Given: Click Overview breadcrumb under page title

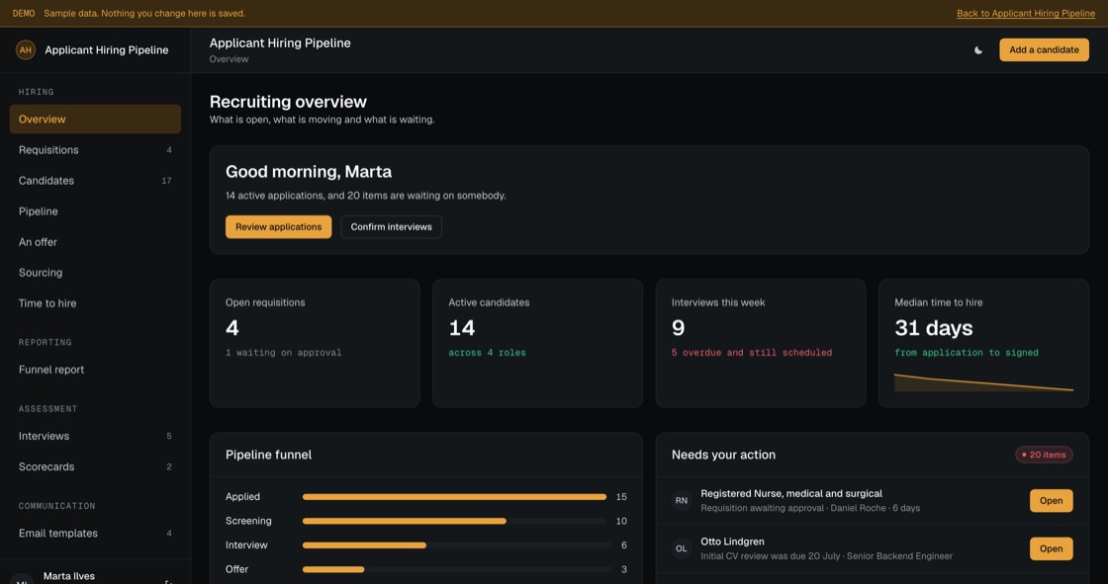Looking at the screenshot, I should 229,59.
